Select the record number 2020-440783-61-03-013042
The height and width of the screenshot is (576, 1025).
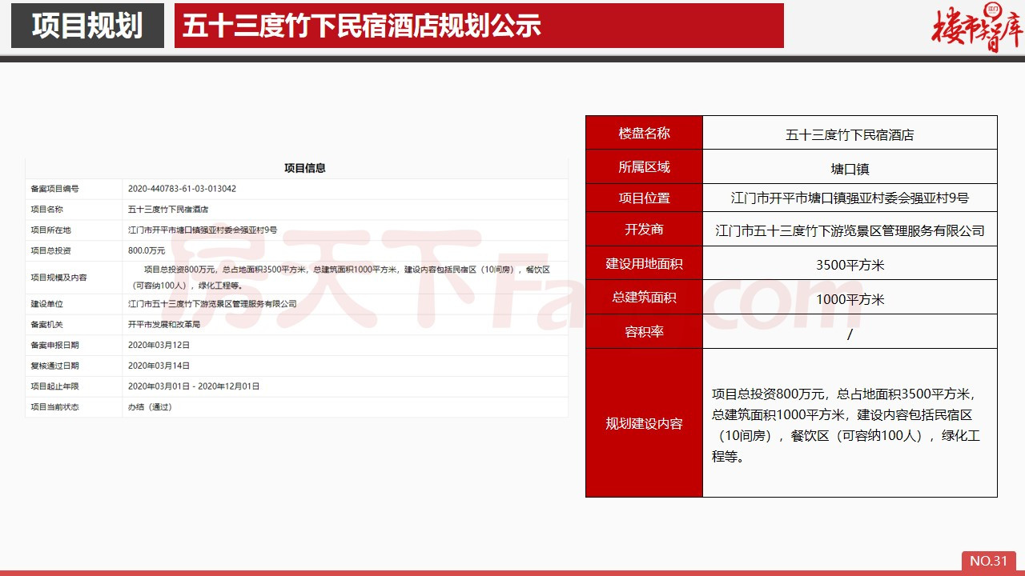point(182,189)
